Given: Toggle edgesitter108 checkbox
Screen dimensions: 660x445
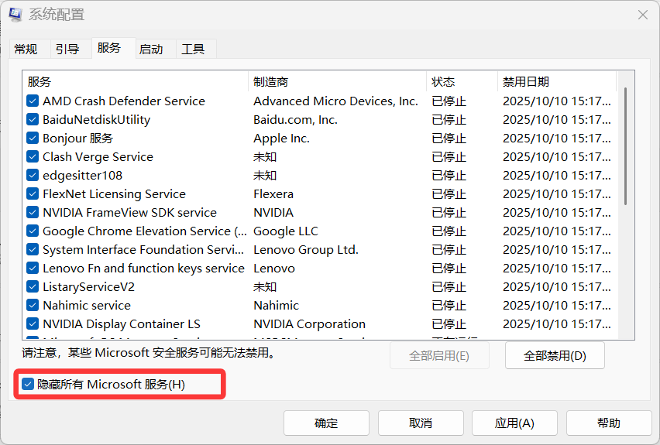Looking at the screenshot, I should coord(33,175).
